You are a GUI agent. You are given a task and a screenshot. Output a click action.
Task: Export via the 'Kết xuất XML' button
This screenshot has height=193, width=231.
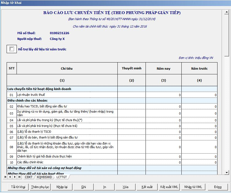(x=169, y=187)
